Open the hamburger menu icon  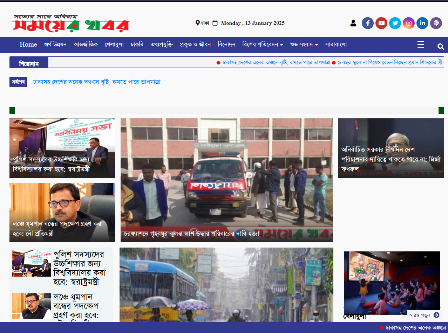coord(421,44)
